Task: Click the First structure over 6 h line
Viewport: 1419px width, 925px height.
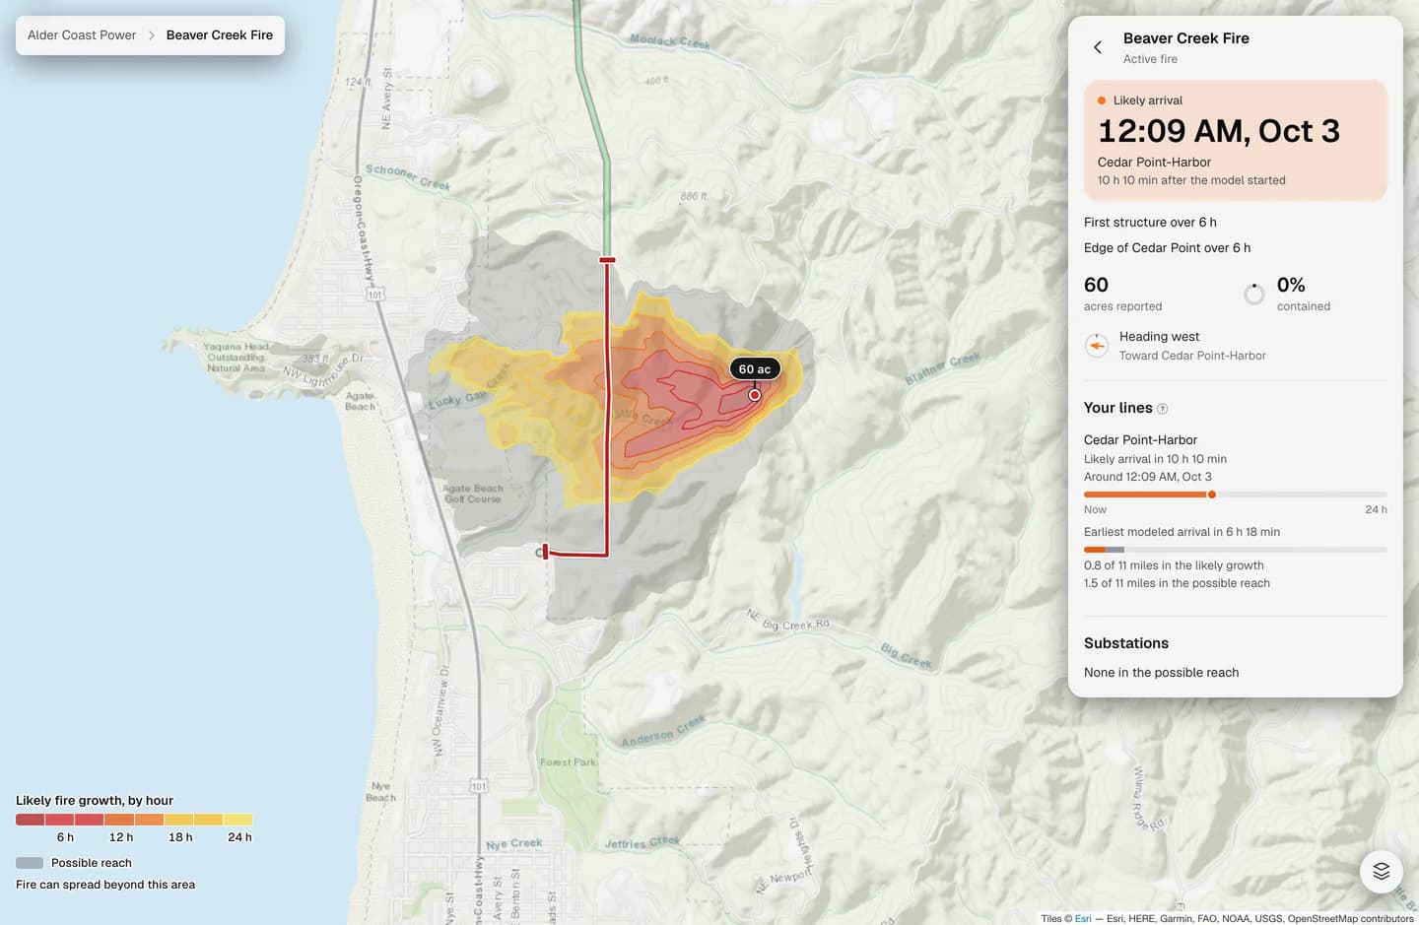Action: (x=1150, y=223)
